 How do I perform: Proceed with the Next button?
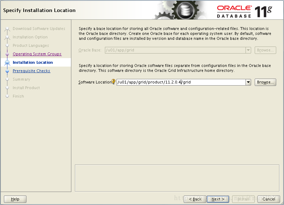pyautogui.click(x=218, y=199)
